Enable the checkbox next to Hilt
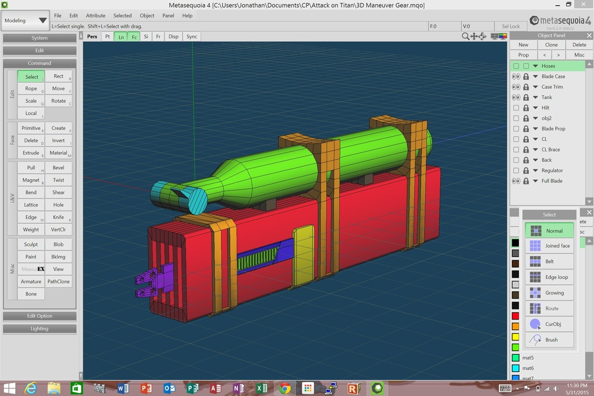This screenshot has width=594, height=396. pyautogui.click(x=515, y=107)
